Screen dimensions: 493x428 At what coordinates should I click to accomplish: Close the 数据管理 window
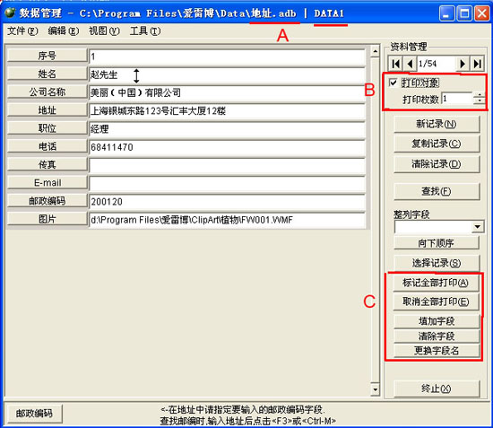coord(481,13)
